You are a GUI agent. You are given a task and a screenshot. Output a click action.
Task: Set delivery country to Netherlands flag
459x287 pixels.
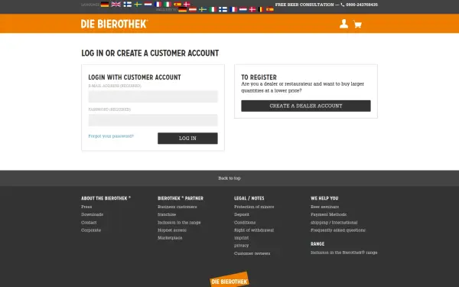(243, 9)
